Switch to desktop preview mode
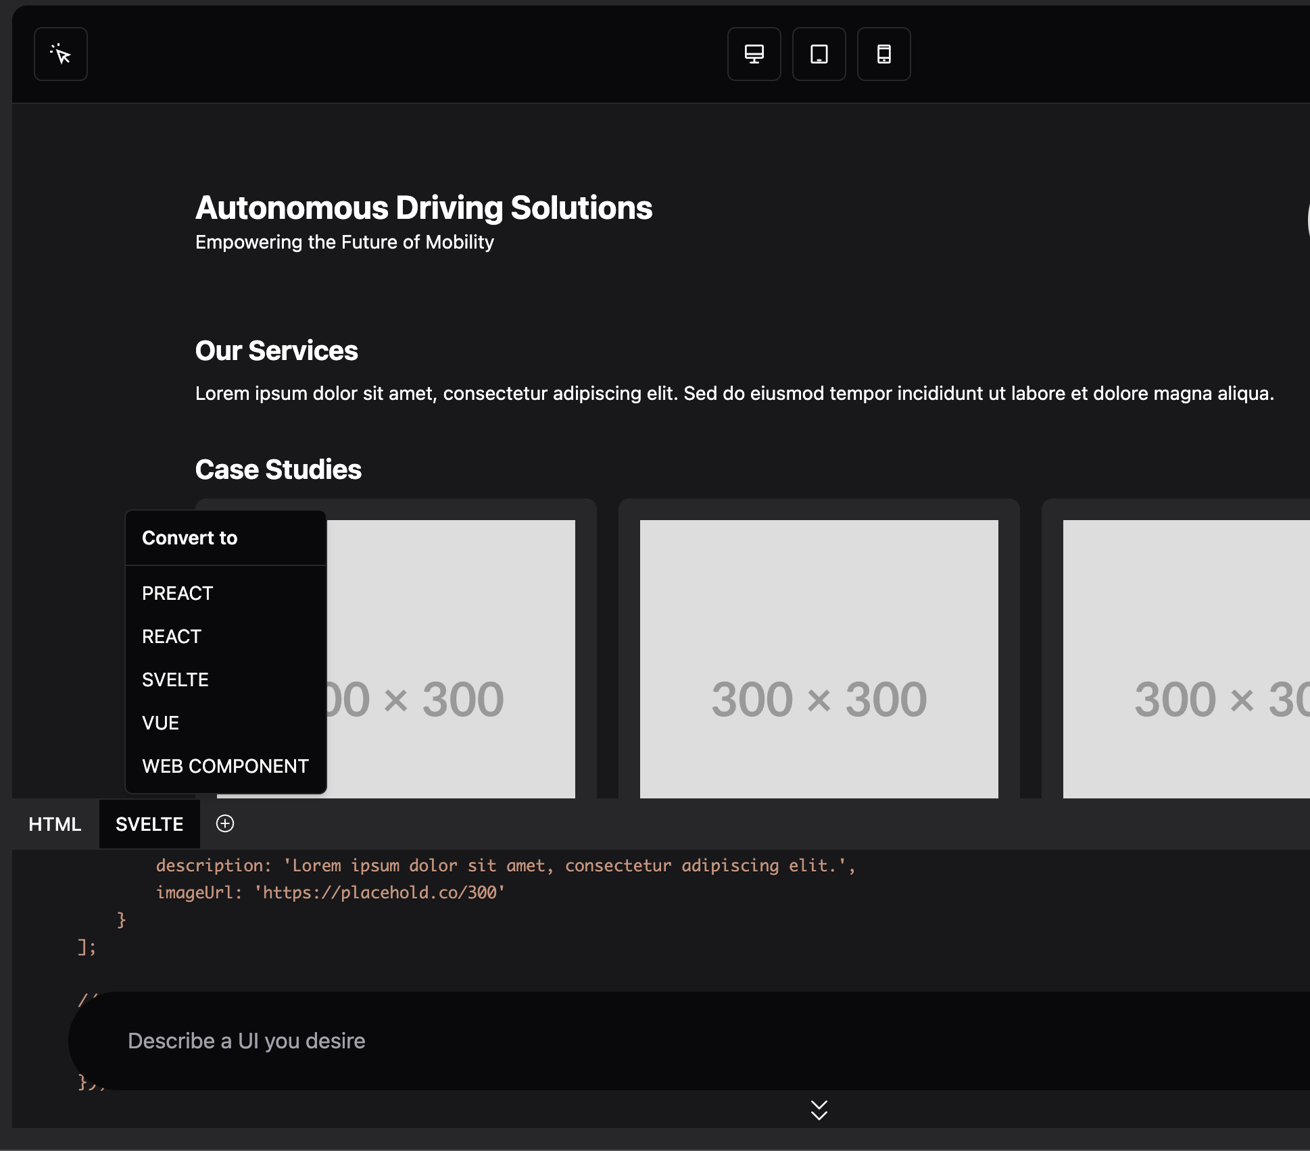This screenshot has width=1310, height=1151. [x=754, y=54]
